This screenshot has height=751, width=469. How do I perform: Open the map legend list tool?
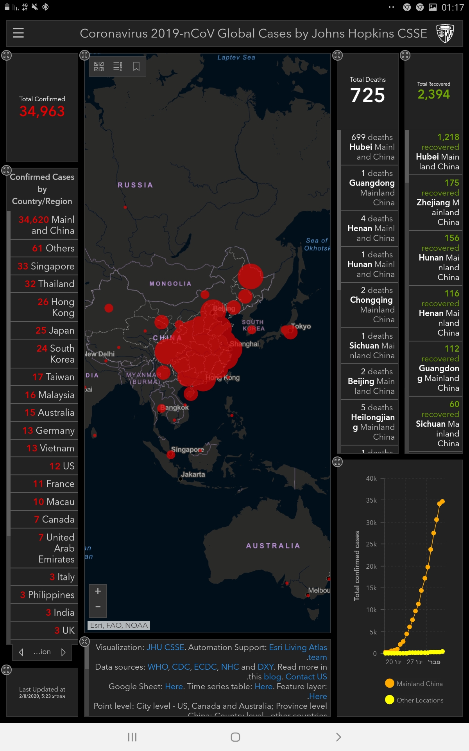pyautogui.click(x=118, y=66)
